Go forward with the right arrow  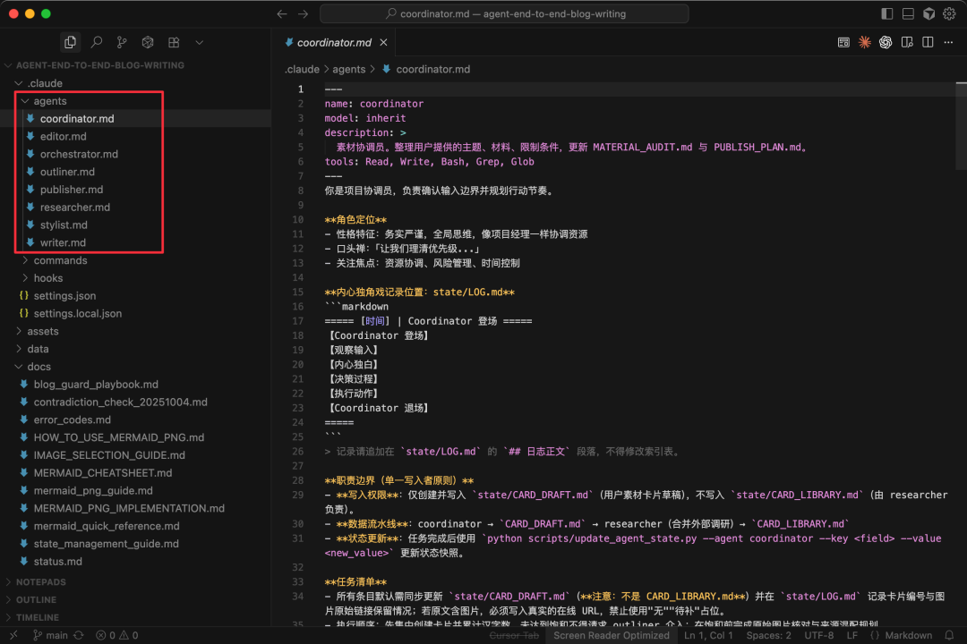(303, 13)
